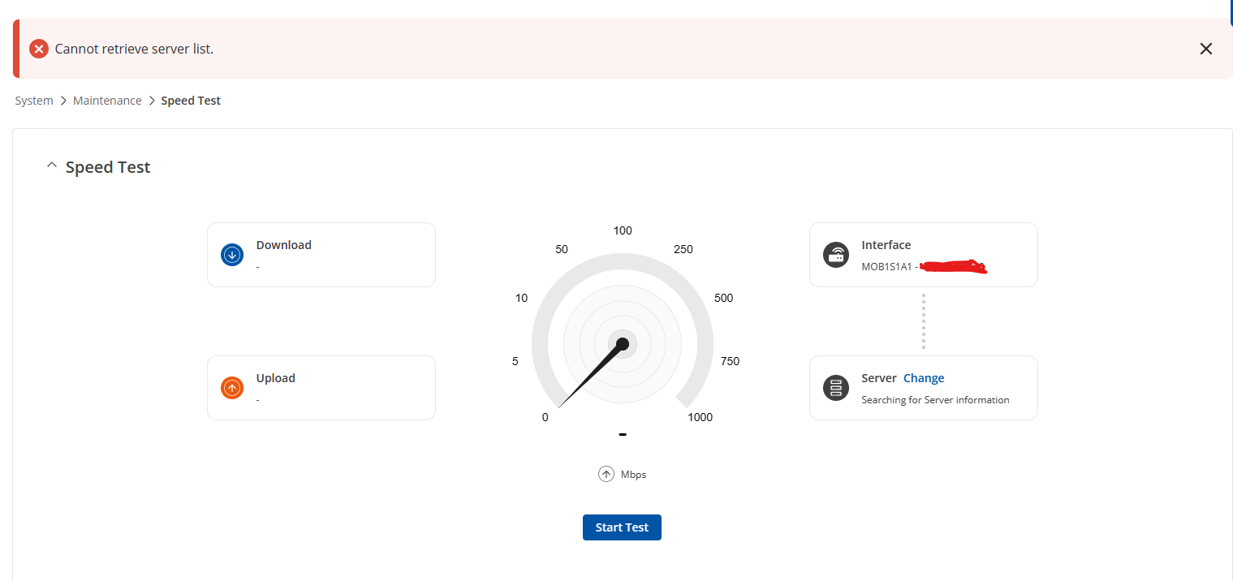Click the blue Download arrow icon

(x=232, y=255)
